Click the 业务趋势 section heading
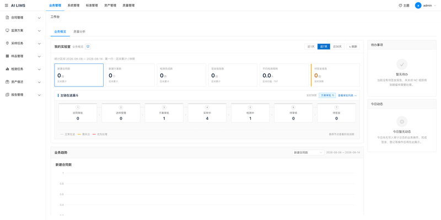Viewport: 441px width, 220px height. click(61, 153)
